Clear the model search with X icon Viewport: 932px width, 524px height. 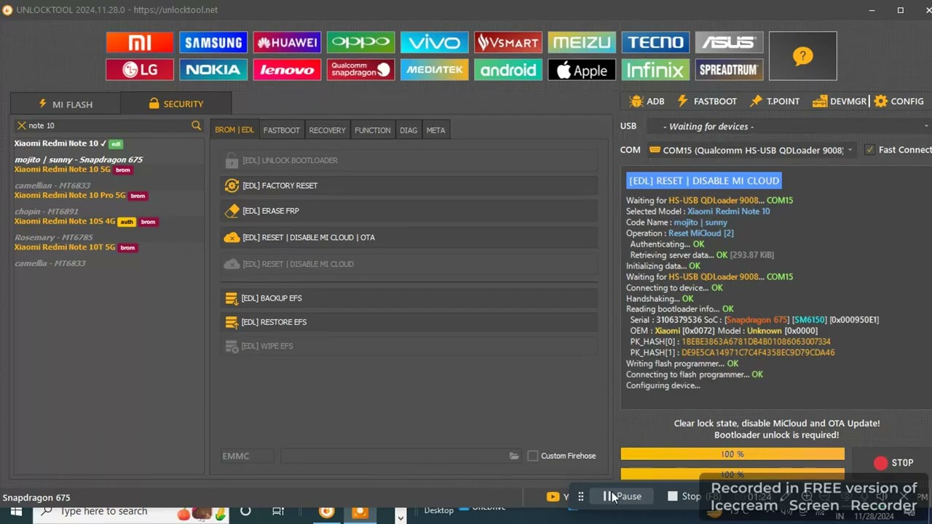21,125
